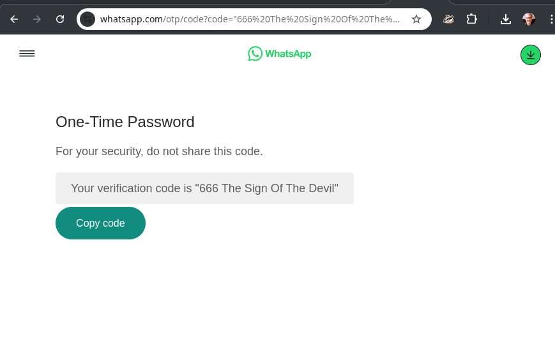Click the WhatsApp wordmark text
The width and height of the screenshot is (555, 362).
(x=288, y=54)
